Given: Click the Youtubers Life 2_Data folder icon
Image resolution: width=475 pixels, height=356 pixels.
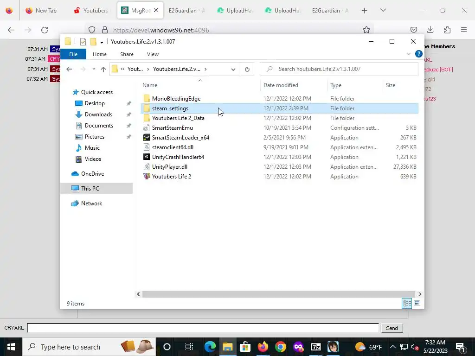Looking at the screenshot, I should tap(147, 118).
